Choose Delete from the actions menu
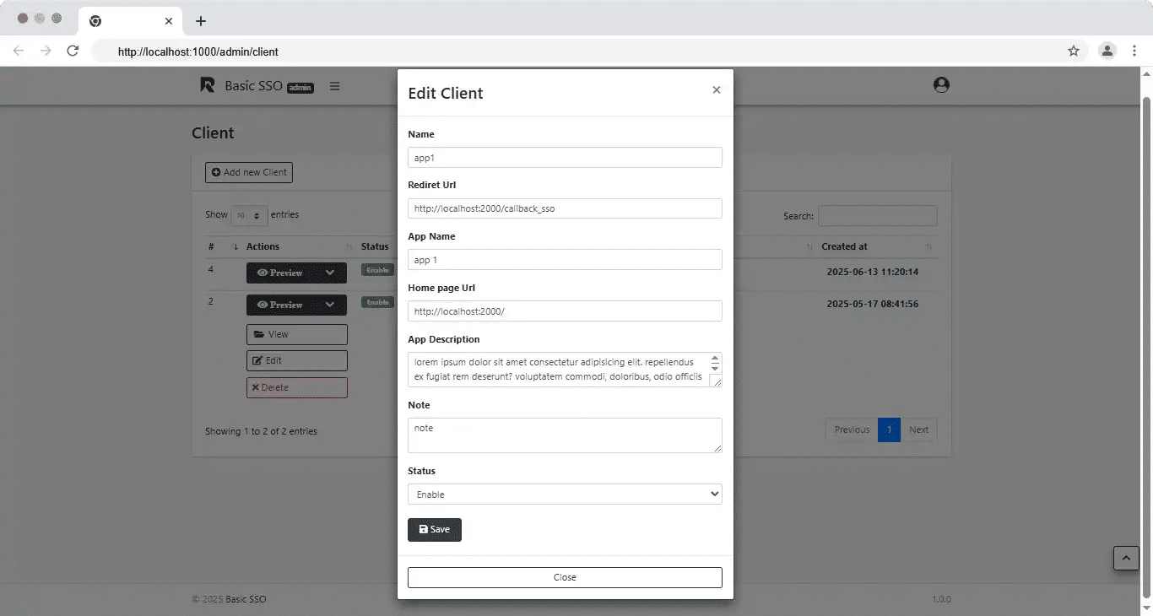Image resolution: width=1153 pixels, height=616 pixels. pos(296,387)
